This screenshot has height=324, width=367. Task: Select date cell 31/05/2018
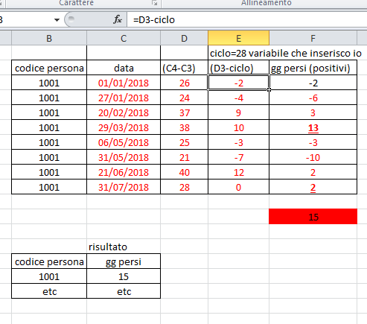[124, 157]
